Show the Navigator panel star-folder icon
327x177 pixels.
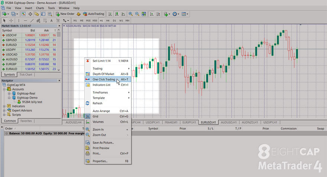click(x=37, y=14)
